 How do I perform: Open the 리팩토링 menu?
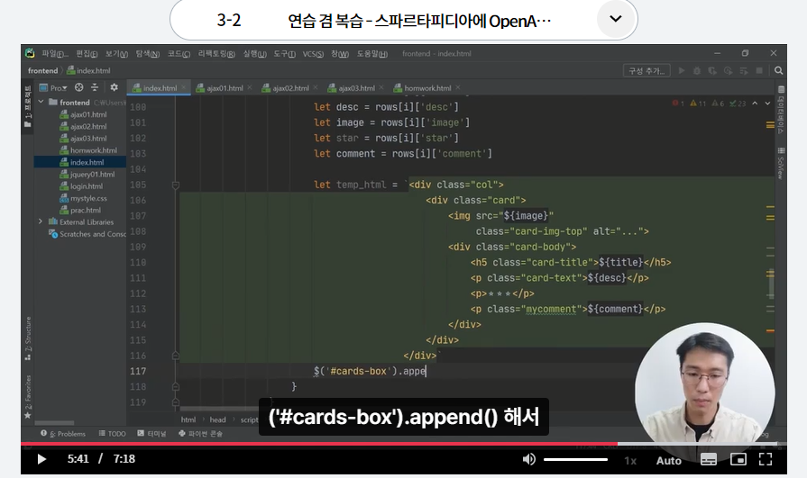(x=216, y=53)
